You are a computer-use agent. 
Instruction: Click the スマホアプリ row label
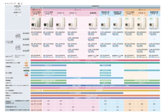point(10,60)
